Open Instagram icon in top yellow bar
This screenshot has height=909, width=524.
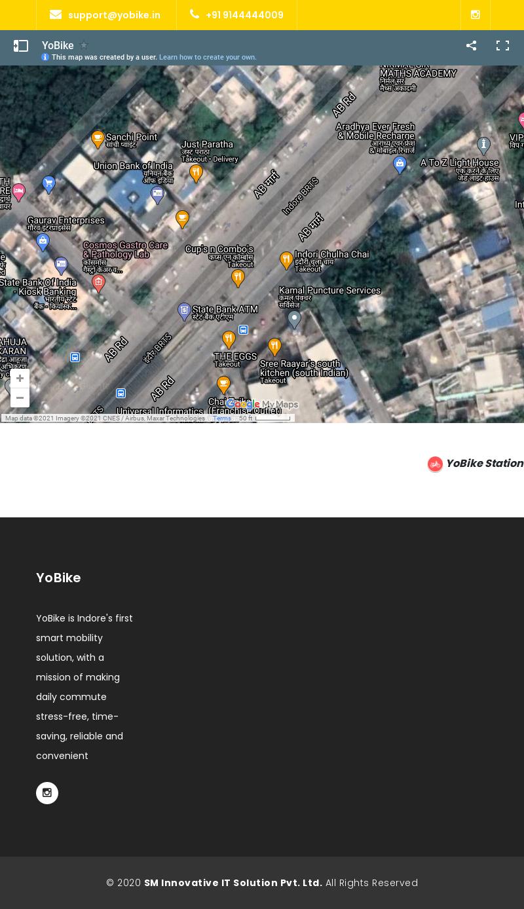(476, 14)
